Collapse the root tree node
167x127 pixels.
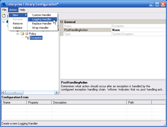(3, 22)
